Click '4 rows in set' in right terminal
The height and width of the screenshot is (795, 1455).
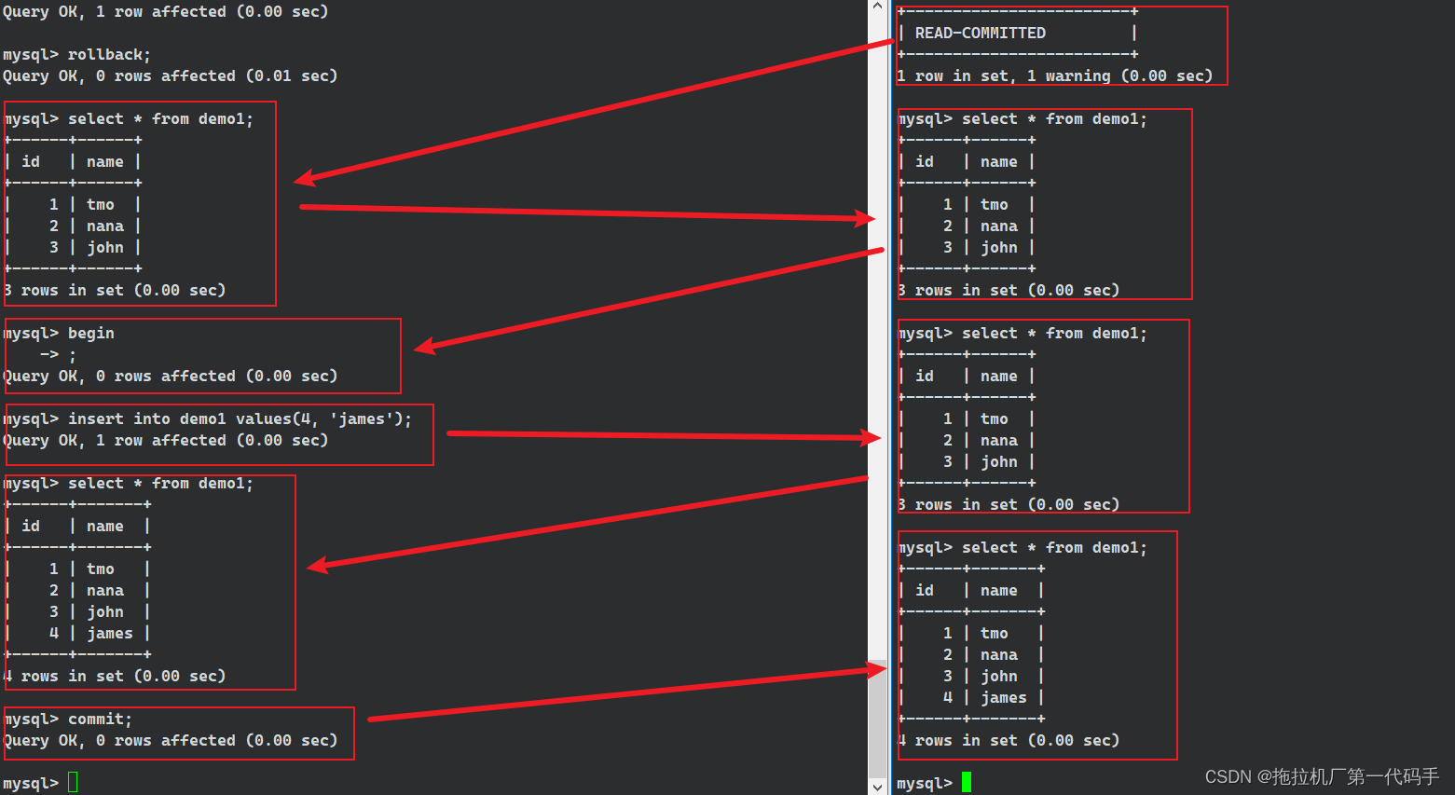[x=1008, y=741]
